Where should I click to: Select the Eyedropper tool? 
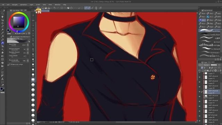pyautogui.click(x=2, y=33)
